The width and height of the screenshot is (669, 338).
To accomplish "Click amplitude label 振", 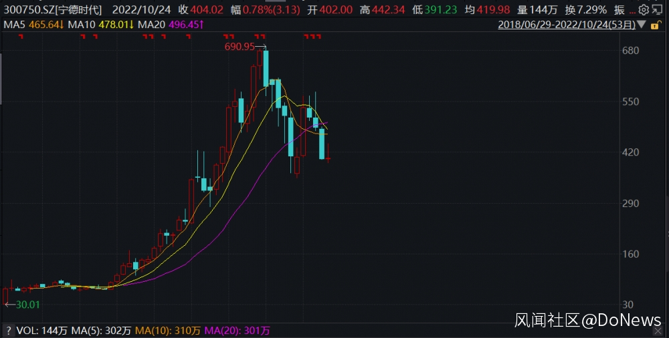I will coord(619,10).
